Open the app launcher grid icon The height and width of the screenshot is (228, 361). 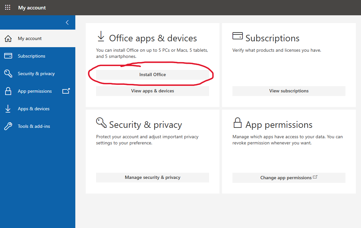pyautogui.click(x=7, y=7)
